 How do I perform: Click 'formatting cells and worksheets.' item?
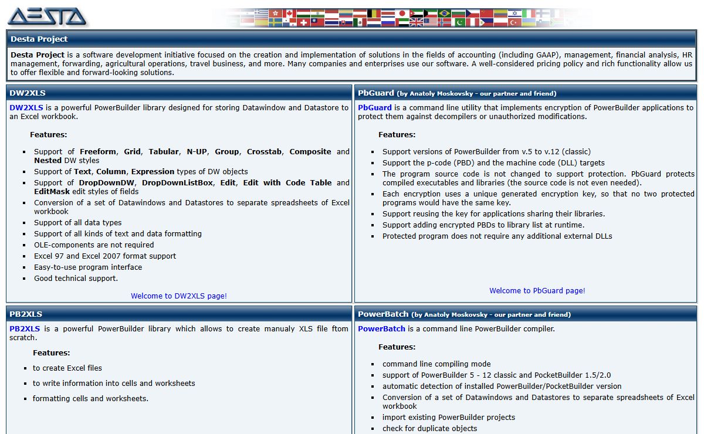point(90,398)
